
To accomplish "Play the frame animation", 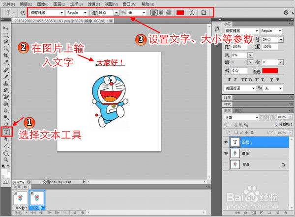I will [50, 213].
